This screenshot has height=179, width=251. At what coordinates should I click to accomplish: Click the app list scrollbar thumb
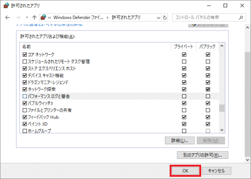pos(222,108)
